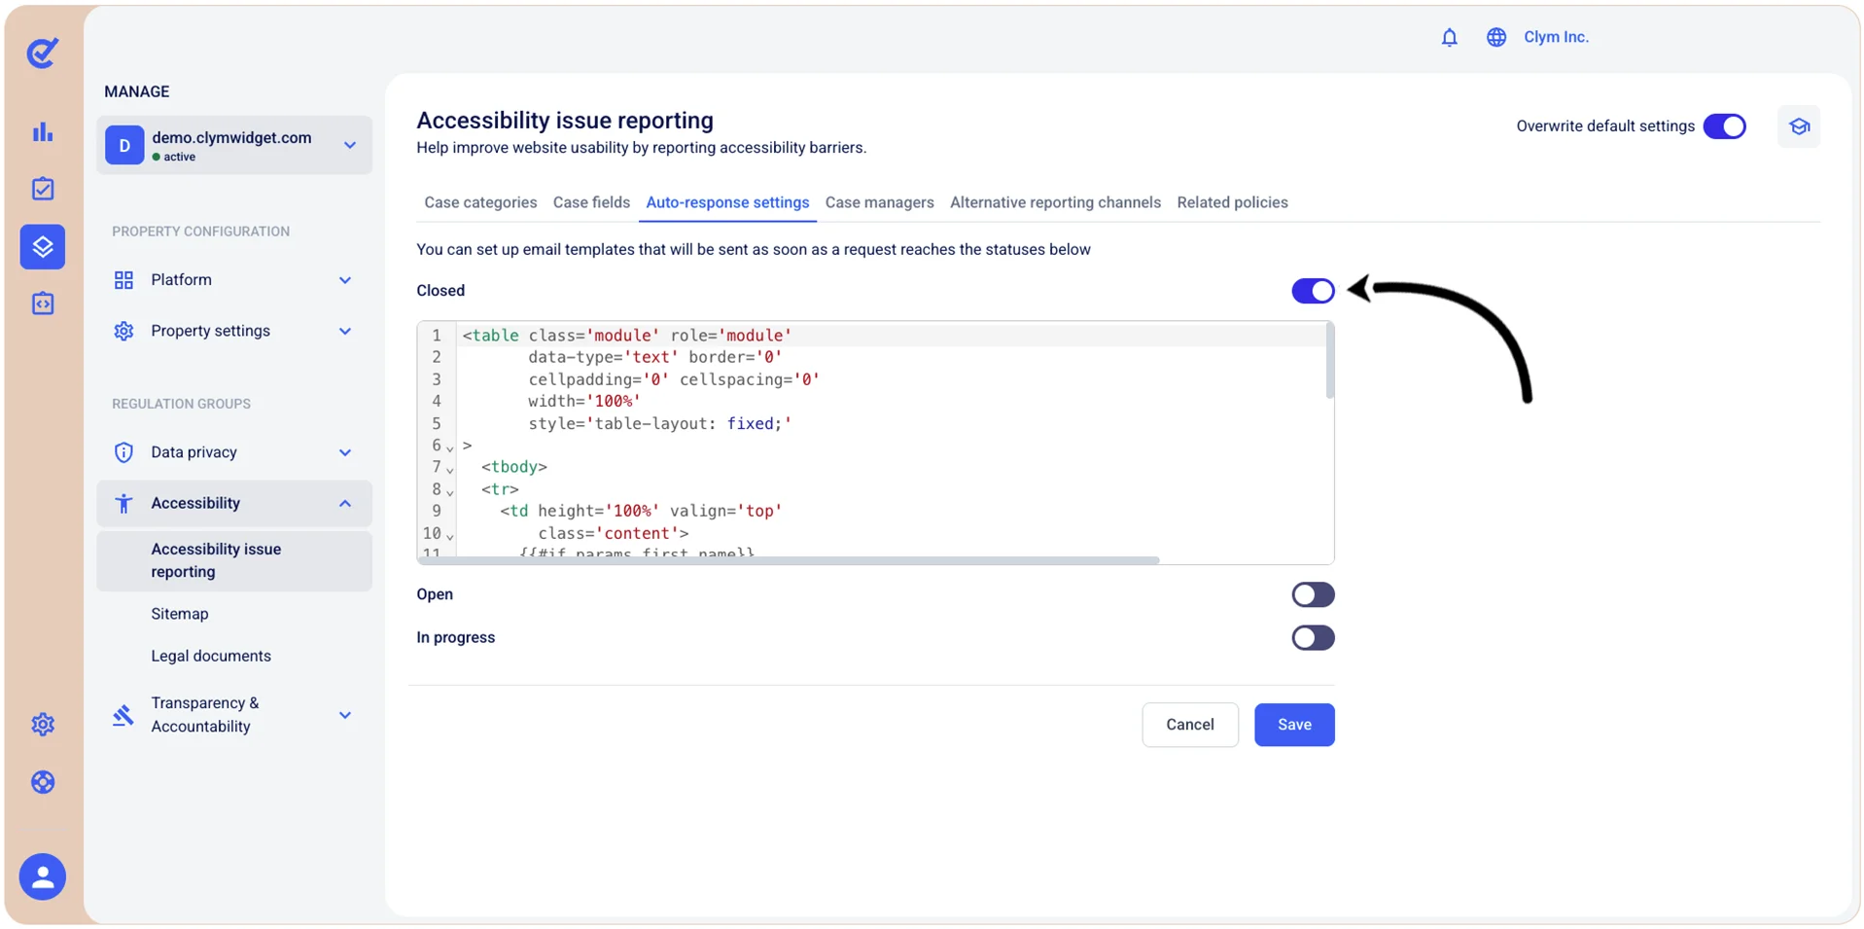Image resolution: width=1864 pixels, height=929 pixels.
Task: Open the help lifebuoy icon in sidebar
Action: coord(43,782)
